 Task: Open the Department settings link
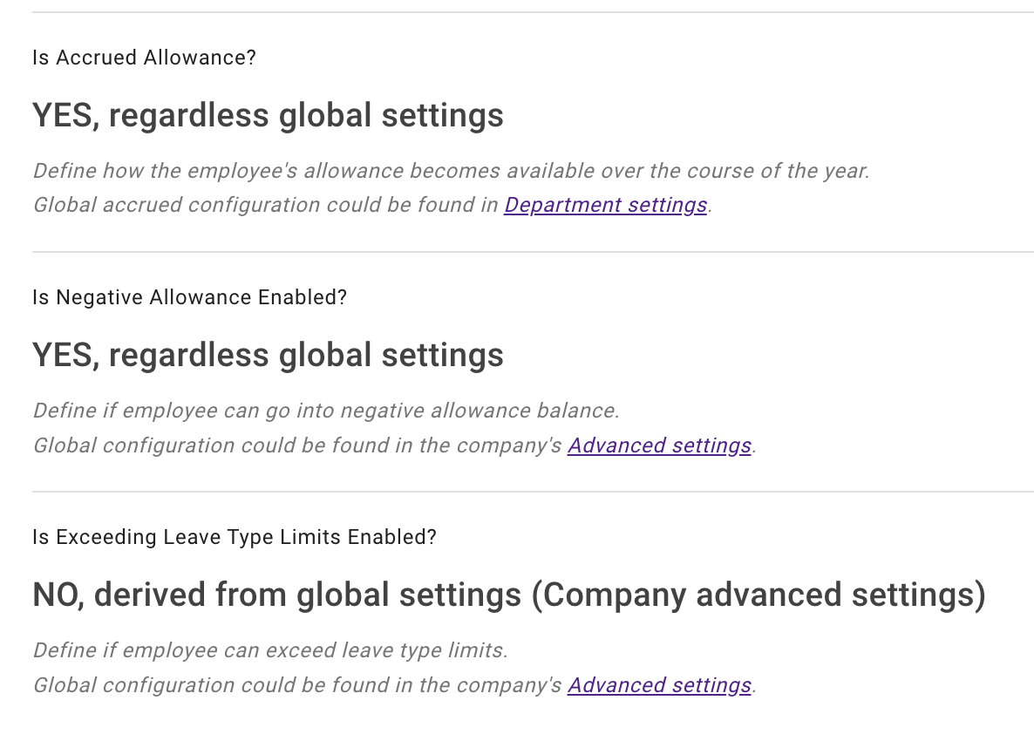(x=605, y=205)
